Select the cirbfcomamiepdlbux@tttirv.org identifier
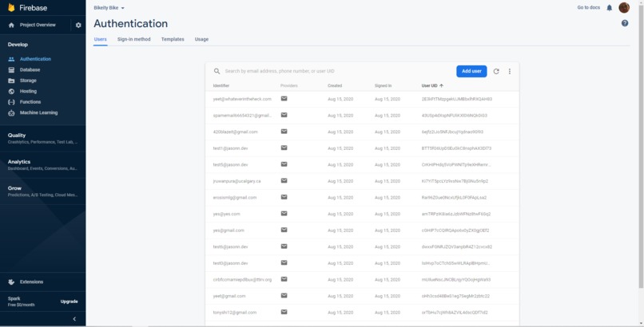Screen dimensions: 644x327 242,279
